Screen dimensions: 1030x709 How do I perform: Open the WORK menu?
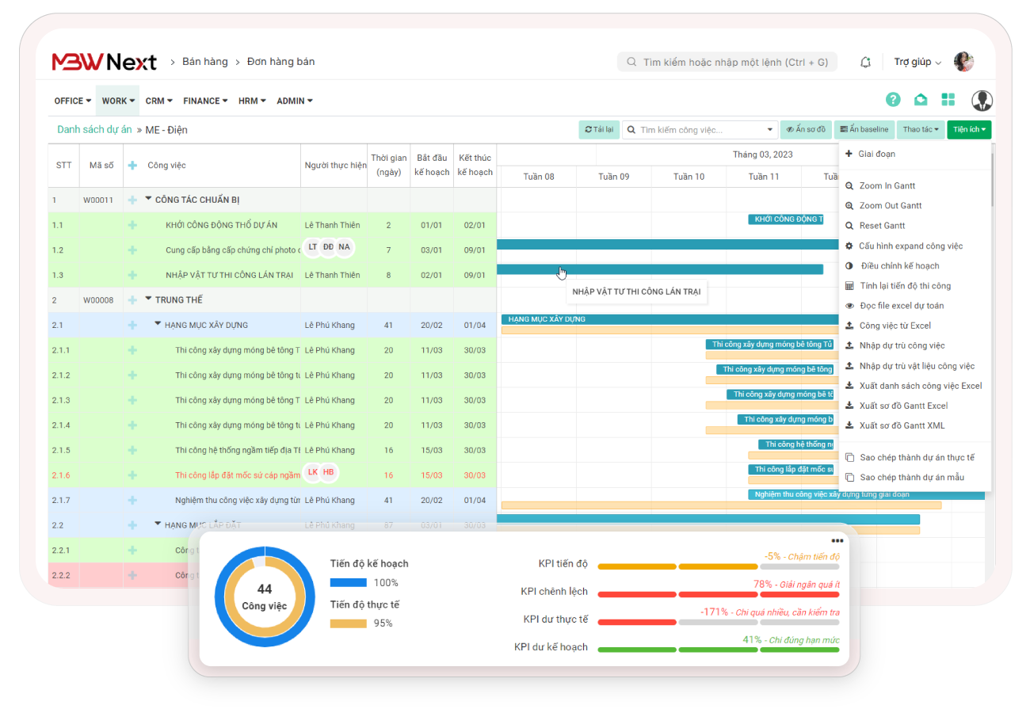pos(117,101)
